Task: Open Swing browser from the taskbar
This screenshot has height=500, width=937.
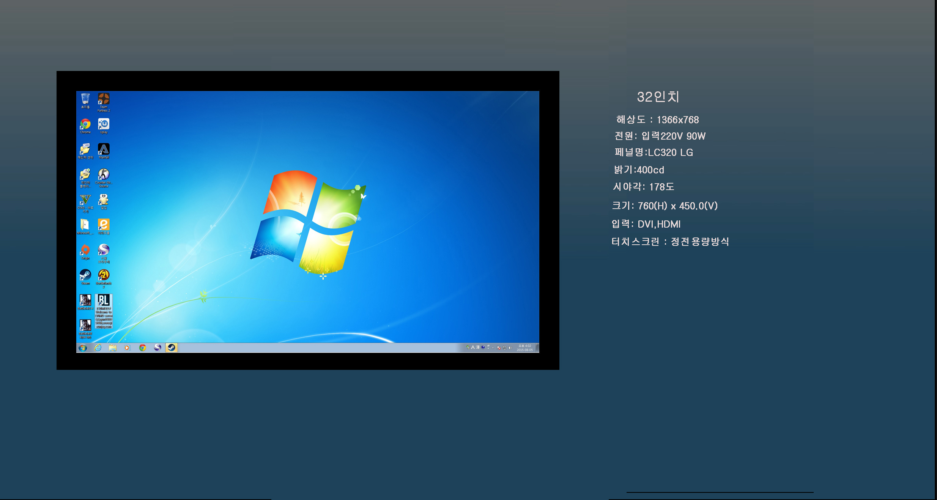Action: pos(157,348)
